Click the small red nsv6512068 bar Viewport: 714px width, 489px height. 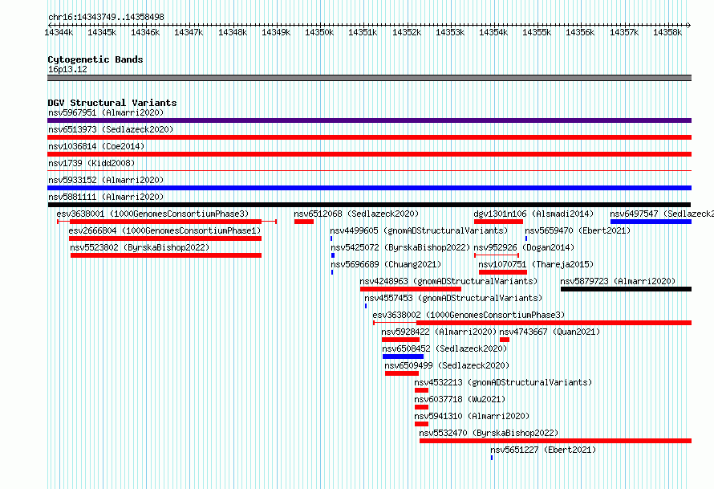304,222
